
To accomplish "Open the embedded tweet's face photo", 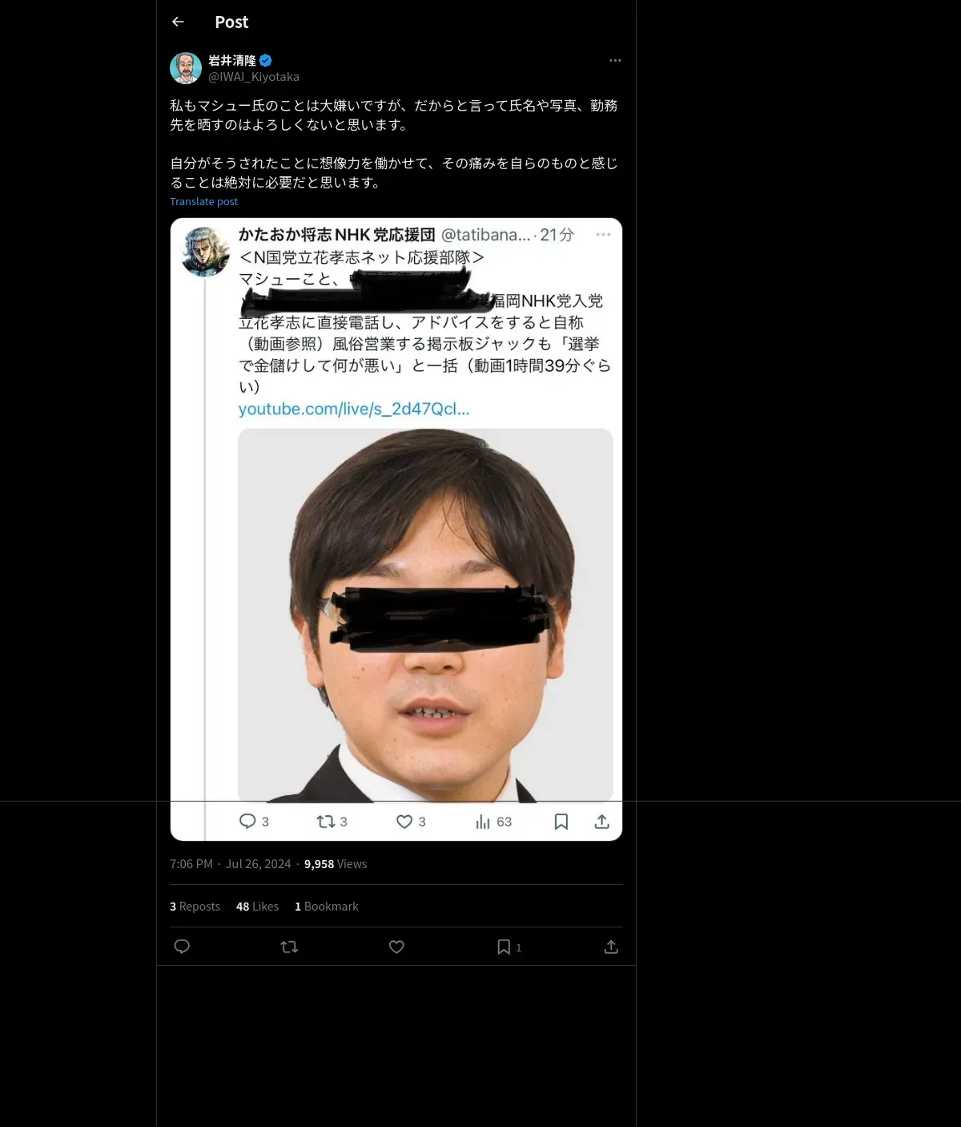I will pyautogui.click(x=425, y=615).
